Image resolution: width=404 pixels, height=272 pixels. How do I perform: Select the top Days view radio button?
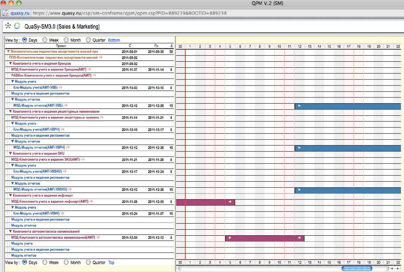[25, 40]
